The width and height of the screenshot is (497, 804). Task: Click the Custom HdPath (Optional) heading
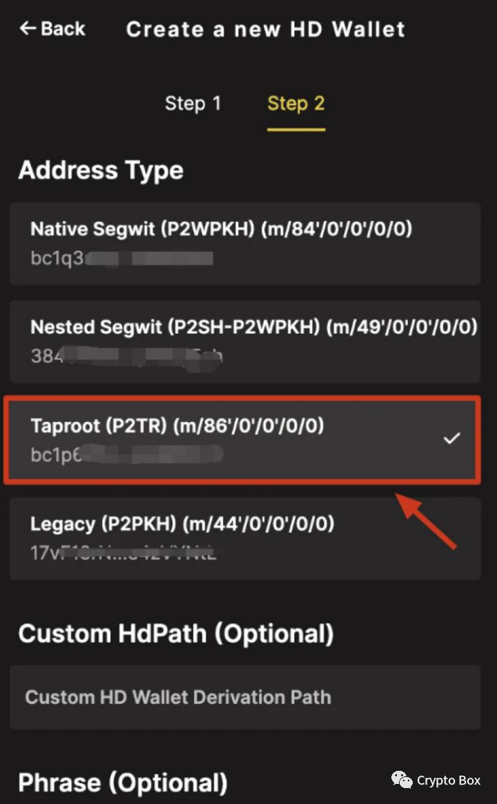tap(176, 634)
